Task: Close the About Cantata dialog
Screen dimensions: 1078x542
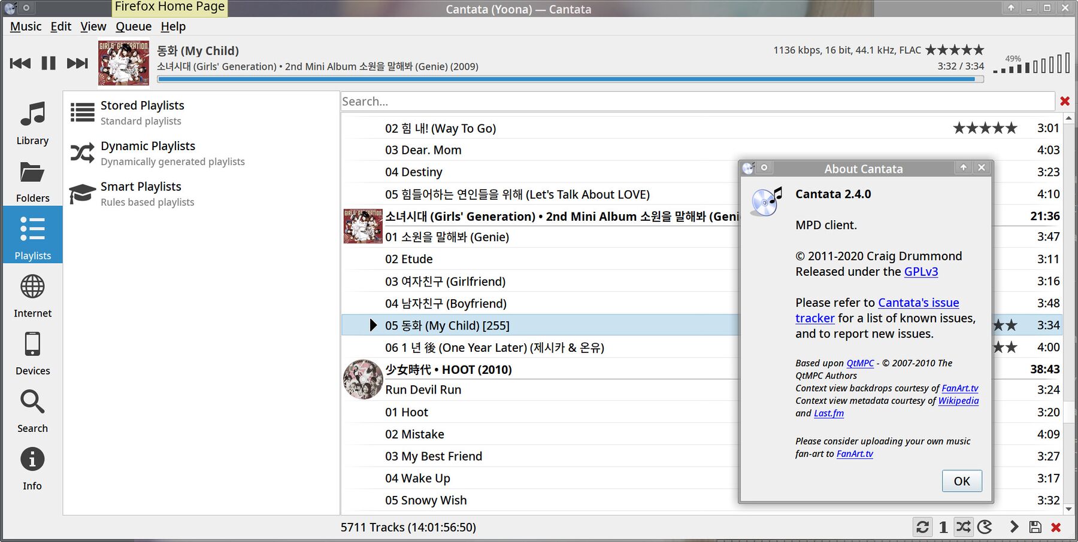Action: tap(982, 168)
